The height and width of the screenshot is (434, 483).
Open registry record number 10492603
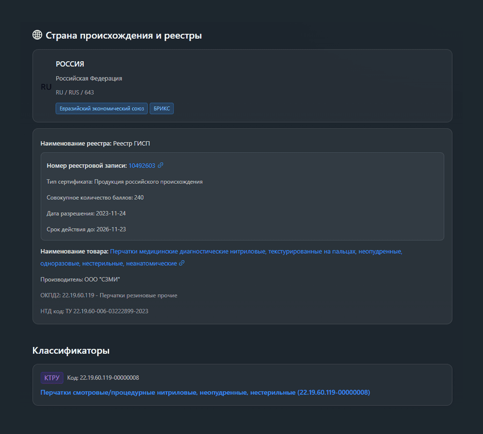coord(142,166)
